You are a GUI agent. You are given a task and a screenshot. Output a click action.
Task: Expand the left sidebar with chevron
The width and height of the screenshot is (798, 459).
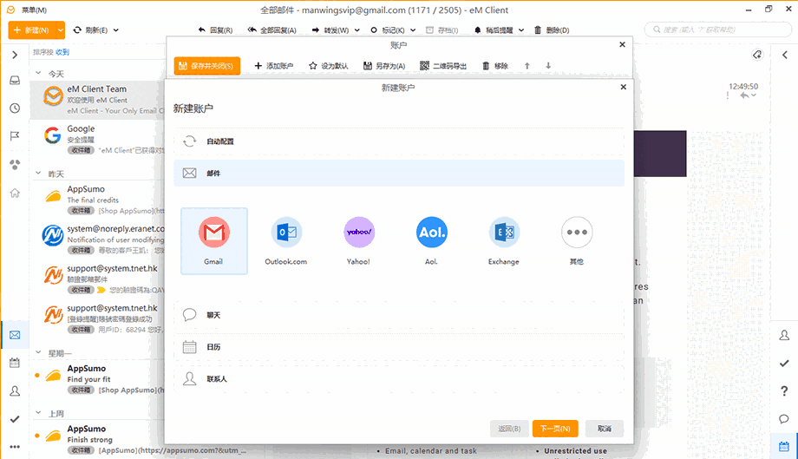pos(15,55)
